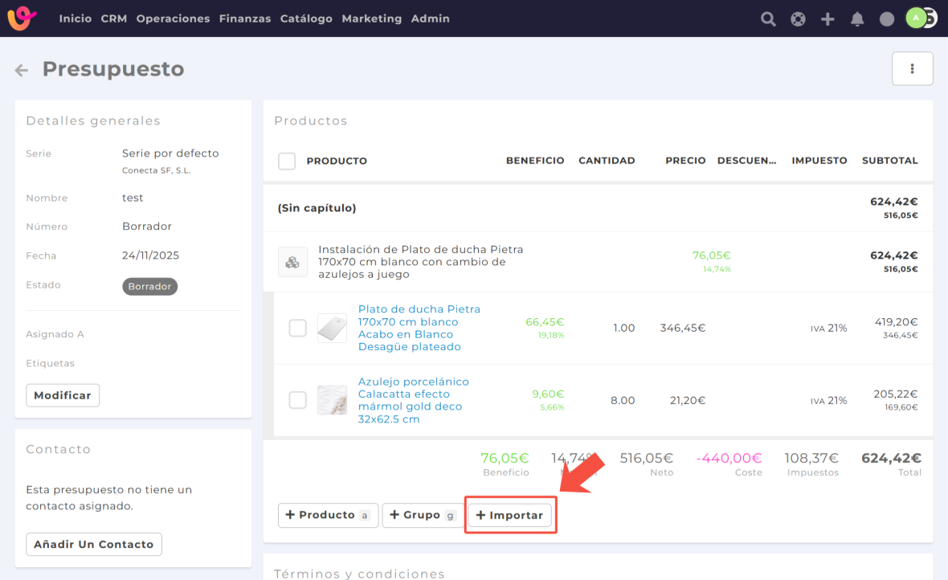Check the Azulejo porcelánico row checkbox
The image size is (948, 580).
pyautogui.click(x=297, y=400)
